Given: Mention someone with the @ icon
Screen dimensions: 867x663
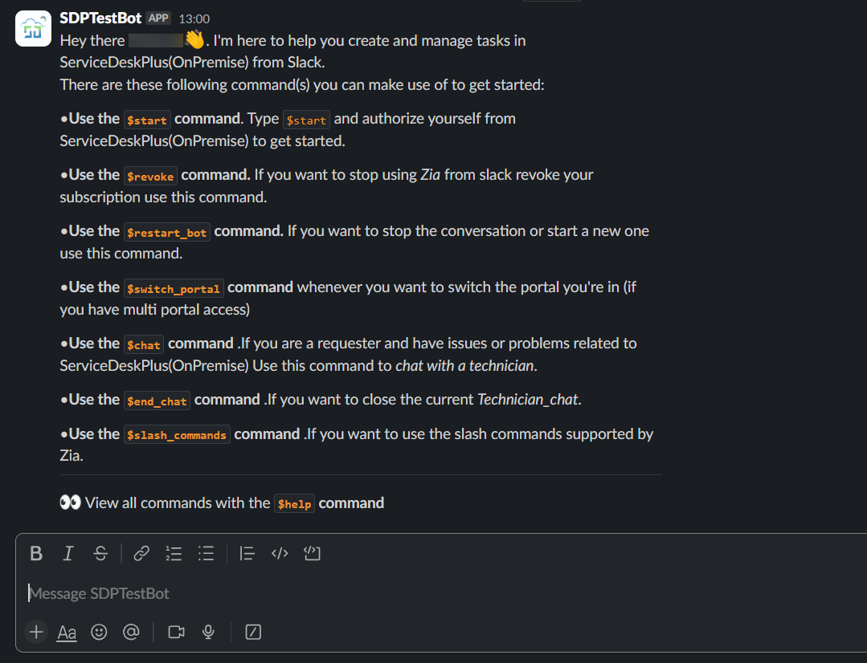Looking at the screenshot, I should (131, 632).
